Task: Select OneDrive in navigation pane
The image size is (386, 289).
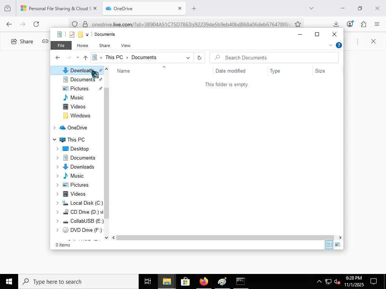Action: point(77,128)
